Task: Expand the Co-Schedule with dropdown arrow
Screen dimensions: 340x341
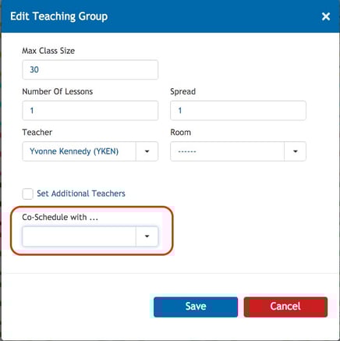Action: click(x=147, y=236)
